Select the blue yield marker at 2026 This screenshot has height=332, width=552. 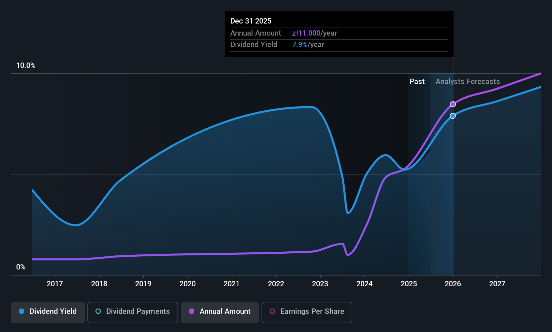[453, 116]
